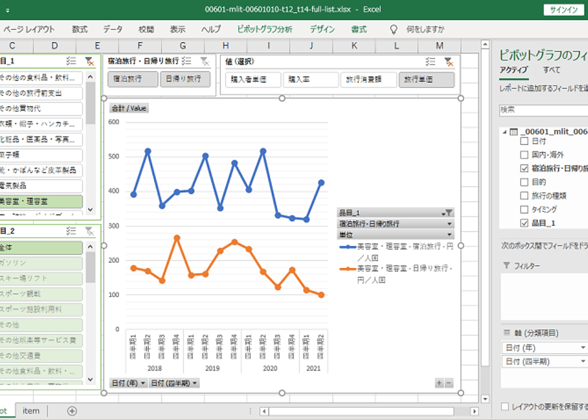Check the 旅行の種類 field checkbox
588x420 pixels.
click(x=524, y=195)
